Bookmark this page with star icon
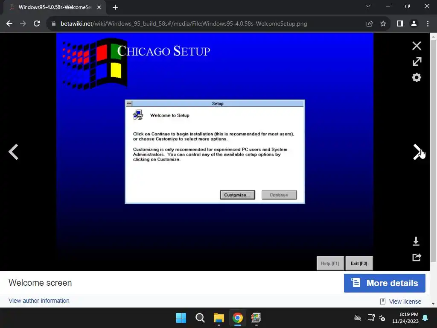 tap(383, 24)
